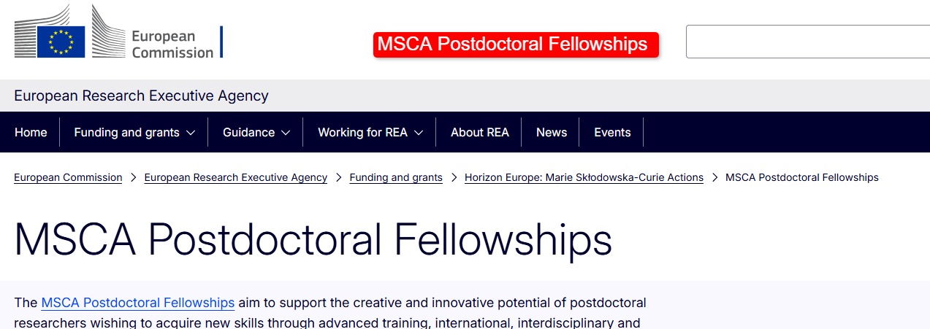Open the Guidance dropdown menu
Viewport: 930px width, 329px height.
256,133
